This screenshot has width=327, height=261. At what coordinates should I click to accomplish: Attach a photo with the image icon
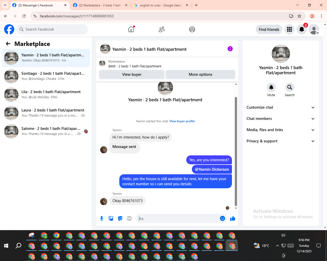[x=111, y=218]
